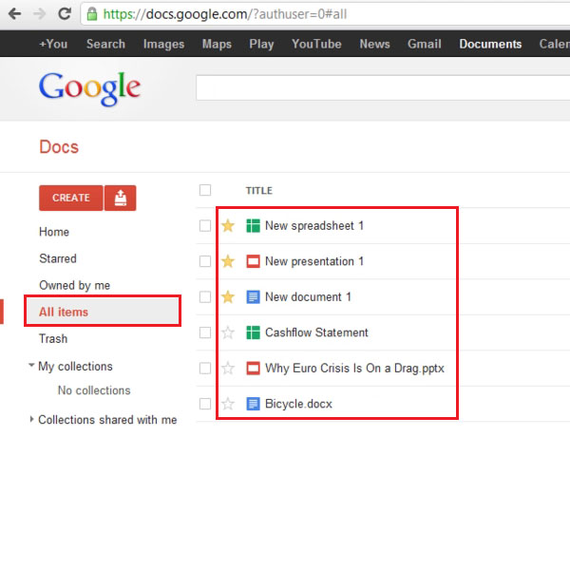Star Why Euro Crisis Is On a Drag.pptx
The height and width of the screenshot is (570, 570).
[228, 369]
